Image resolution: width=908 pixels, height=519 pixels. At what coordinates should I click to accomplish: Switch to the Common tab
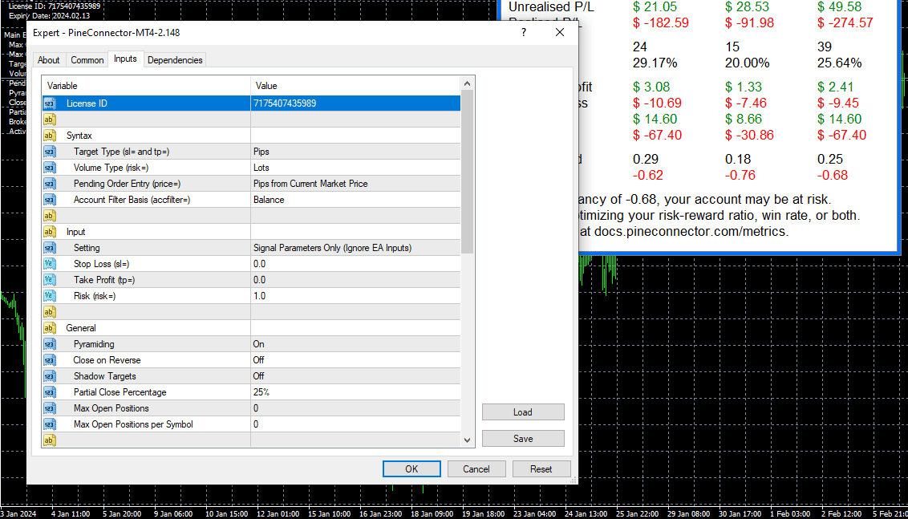[x=87, y=59]
